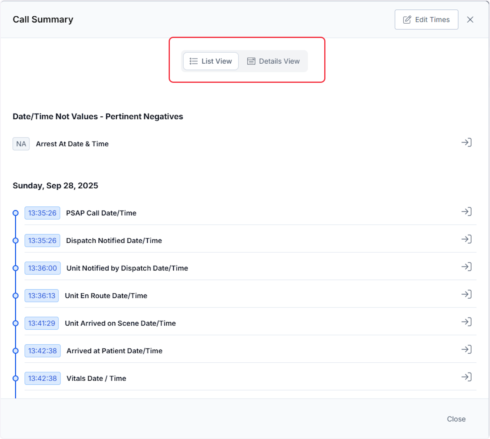Image resolution: width=490 pixels, height=439 pixels.
Task: Go to Dispatch Notified Date/Time arrow
Action: point(466,239)
